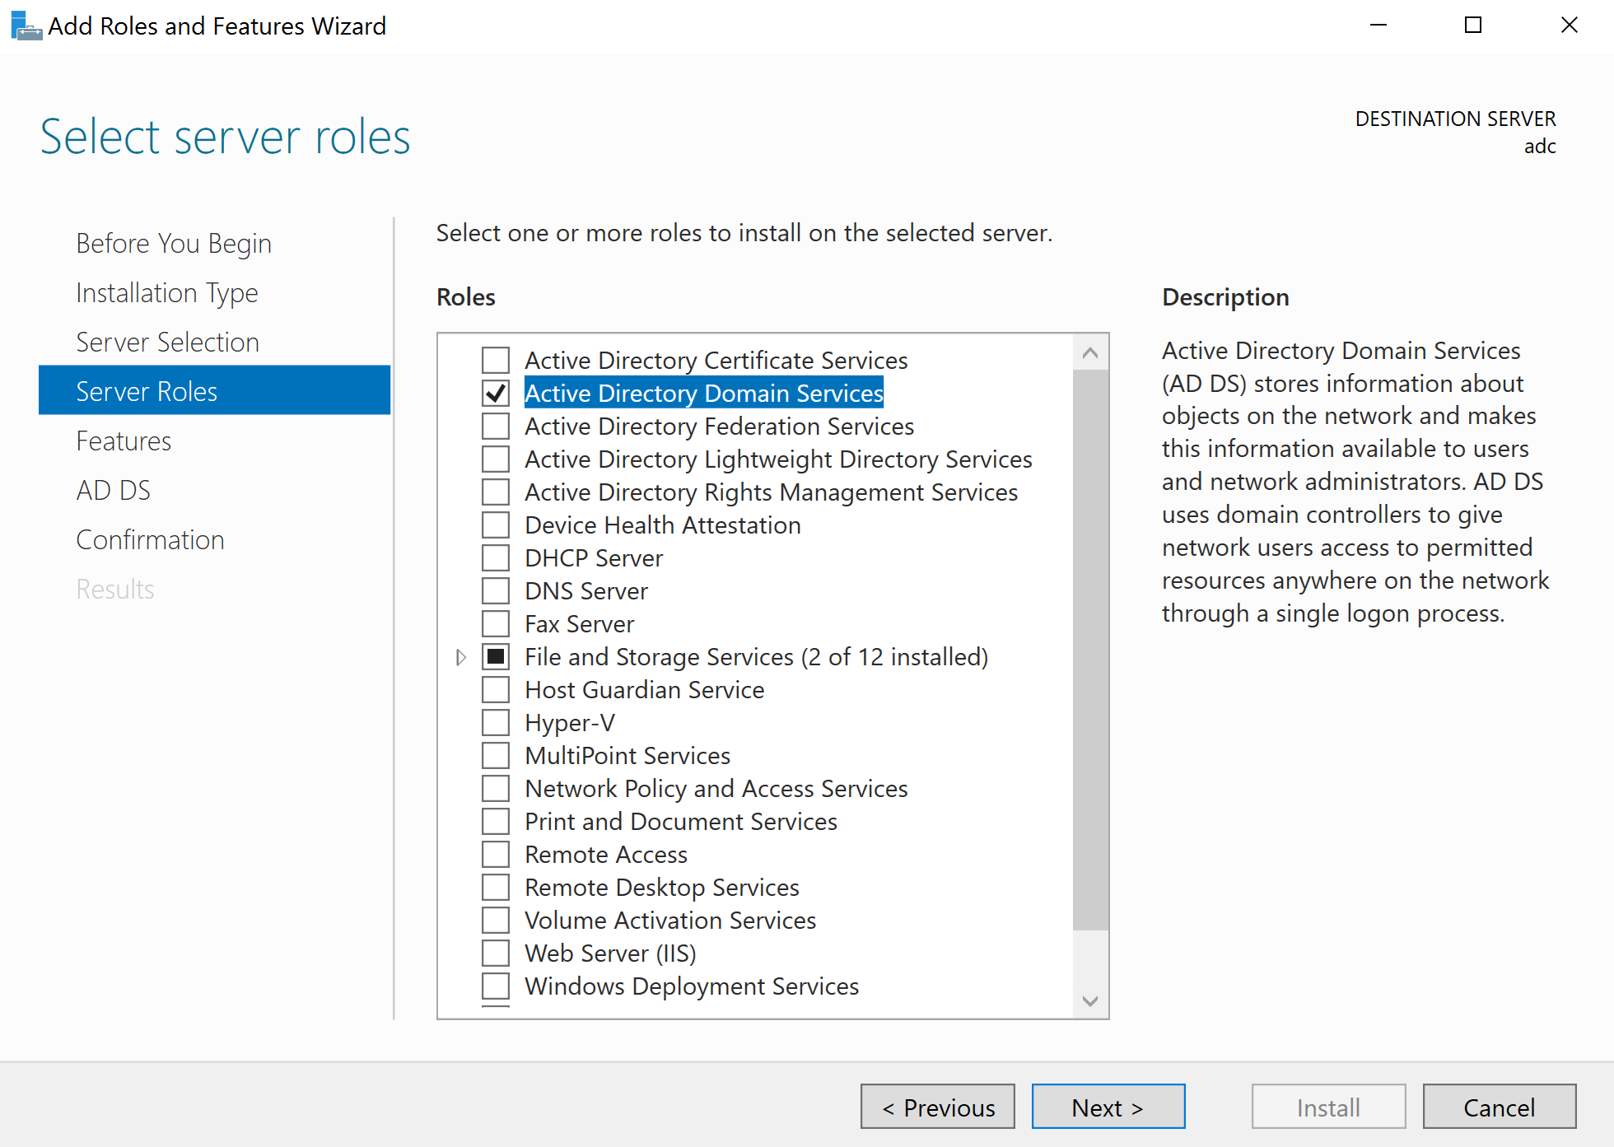Click scroll down arrow in Roles list
The height and width of the screenshot is (1147, 1614).
(x=1090, y=1001)
